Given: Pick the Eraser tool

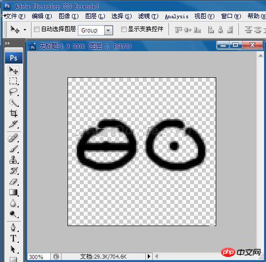Looking at the screenshot, I should click(x=13, y=182).
